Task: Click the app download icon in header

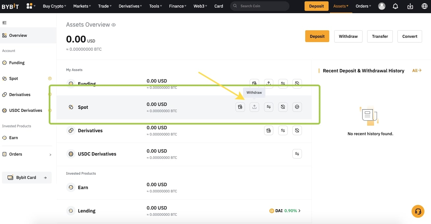Action: point(410,6)
